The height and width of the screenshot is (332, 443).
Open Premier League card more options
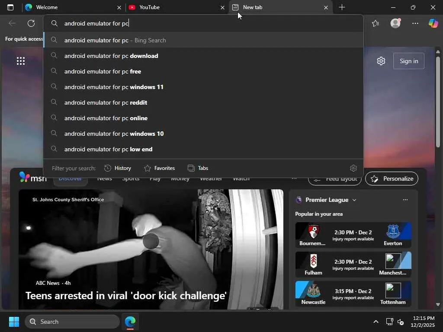[x=405, y=200]
